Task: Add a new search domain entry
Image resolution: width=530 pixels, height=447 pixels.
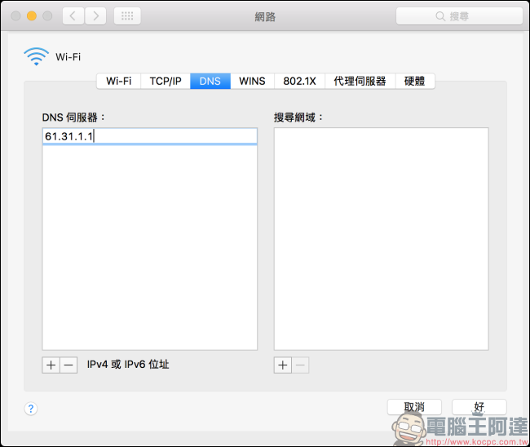Action: coord(283,365)
